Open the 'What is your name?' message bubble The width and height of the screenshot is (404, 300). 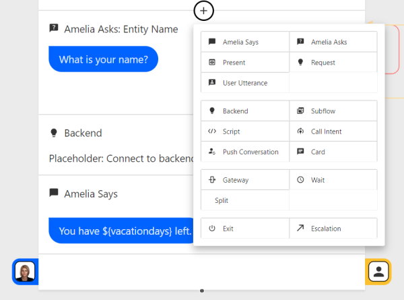click(x=103, y=59)
